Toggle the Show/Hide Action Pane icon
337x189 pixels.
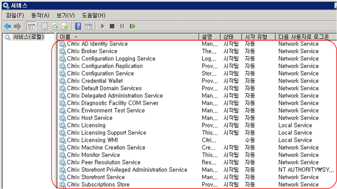(88, 27)
